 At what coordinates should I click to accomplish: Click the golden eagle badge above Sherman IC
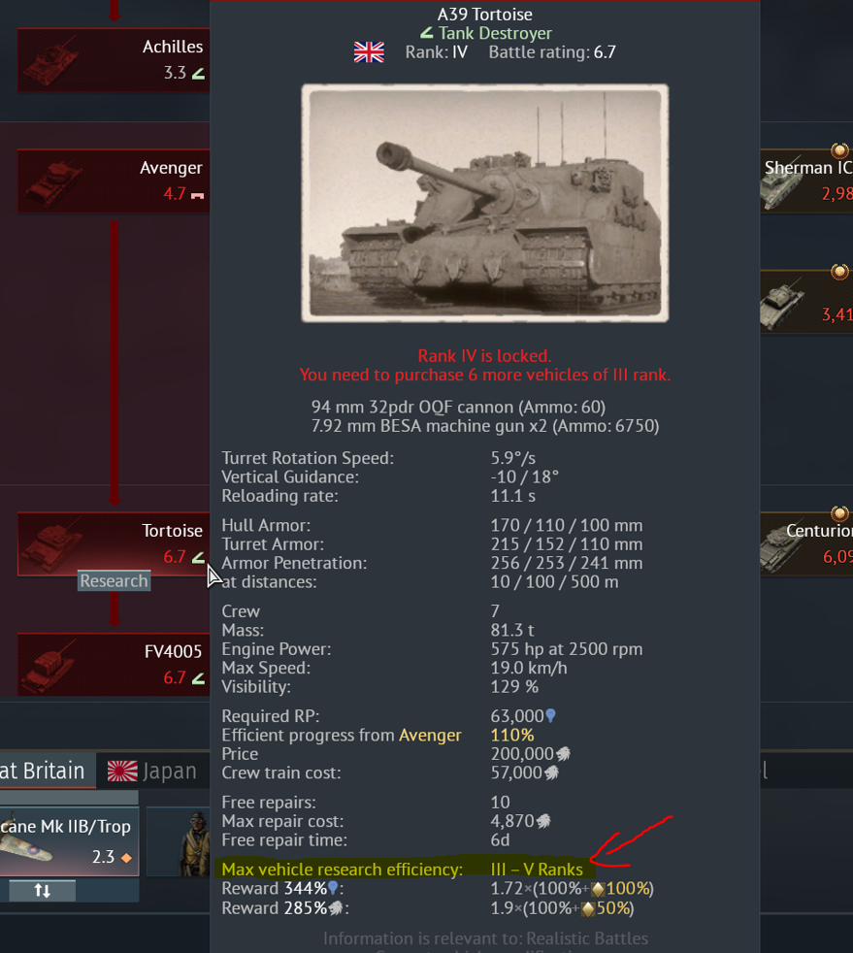[x=839, y=150]
